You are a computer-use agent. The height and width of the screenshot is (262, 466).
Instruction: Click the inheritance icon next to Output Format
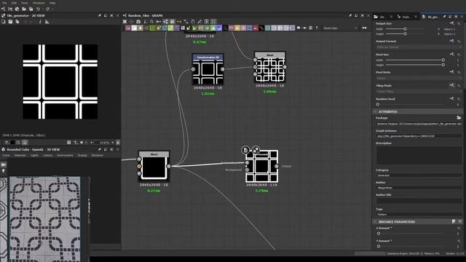tap(452, 41)
